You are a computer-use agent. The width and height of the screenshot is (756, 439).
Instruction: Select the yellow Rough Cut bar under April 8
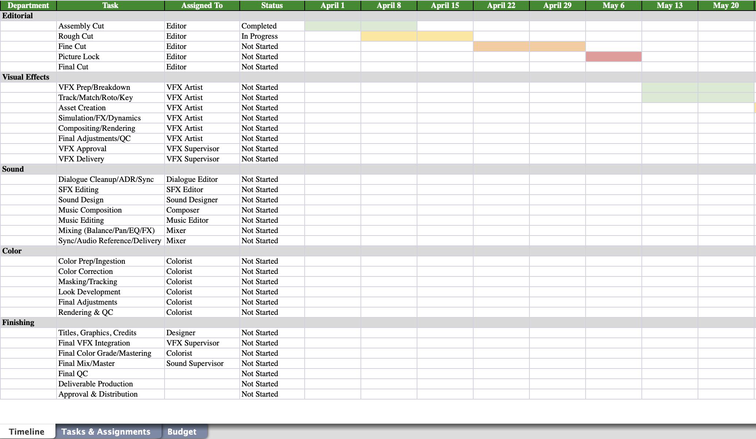tap(389, 36)
